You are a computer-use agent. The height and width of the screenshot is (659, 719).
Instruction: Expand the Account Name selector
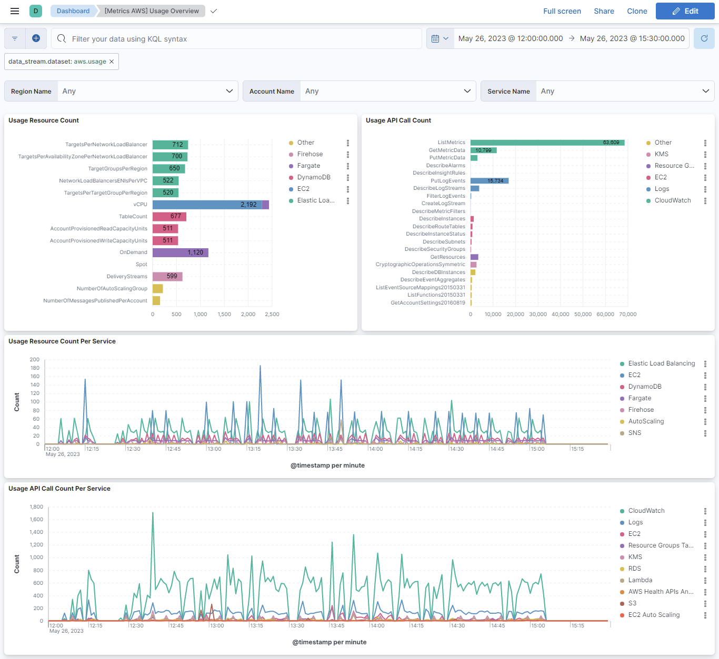coord(388,90)
